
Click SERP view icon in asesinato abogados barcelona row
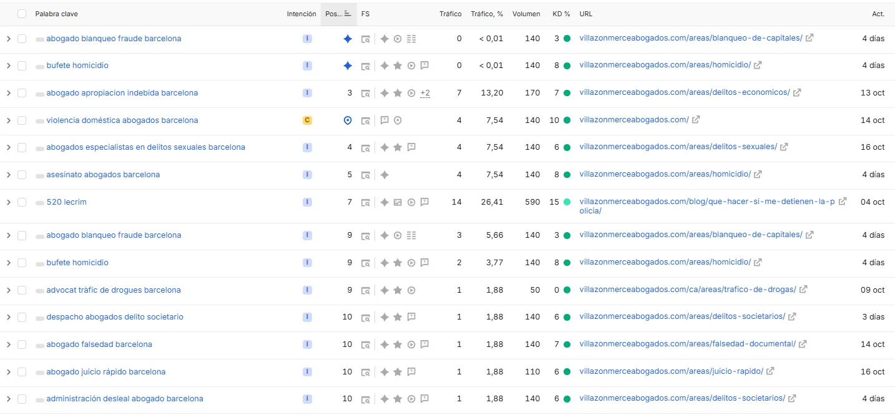[x=366, y=175]
